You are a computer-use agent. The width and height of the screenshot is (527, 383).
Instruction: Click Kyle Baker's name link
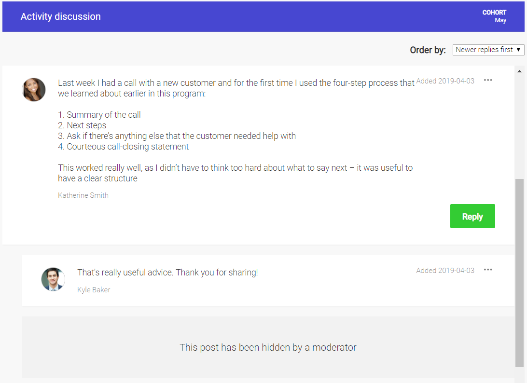coord(93,289)
